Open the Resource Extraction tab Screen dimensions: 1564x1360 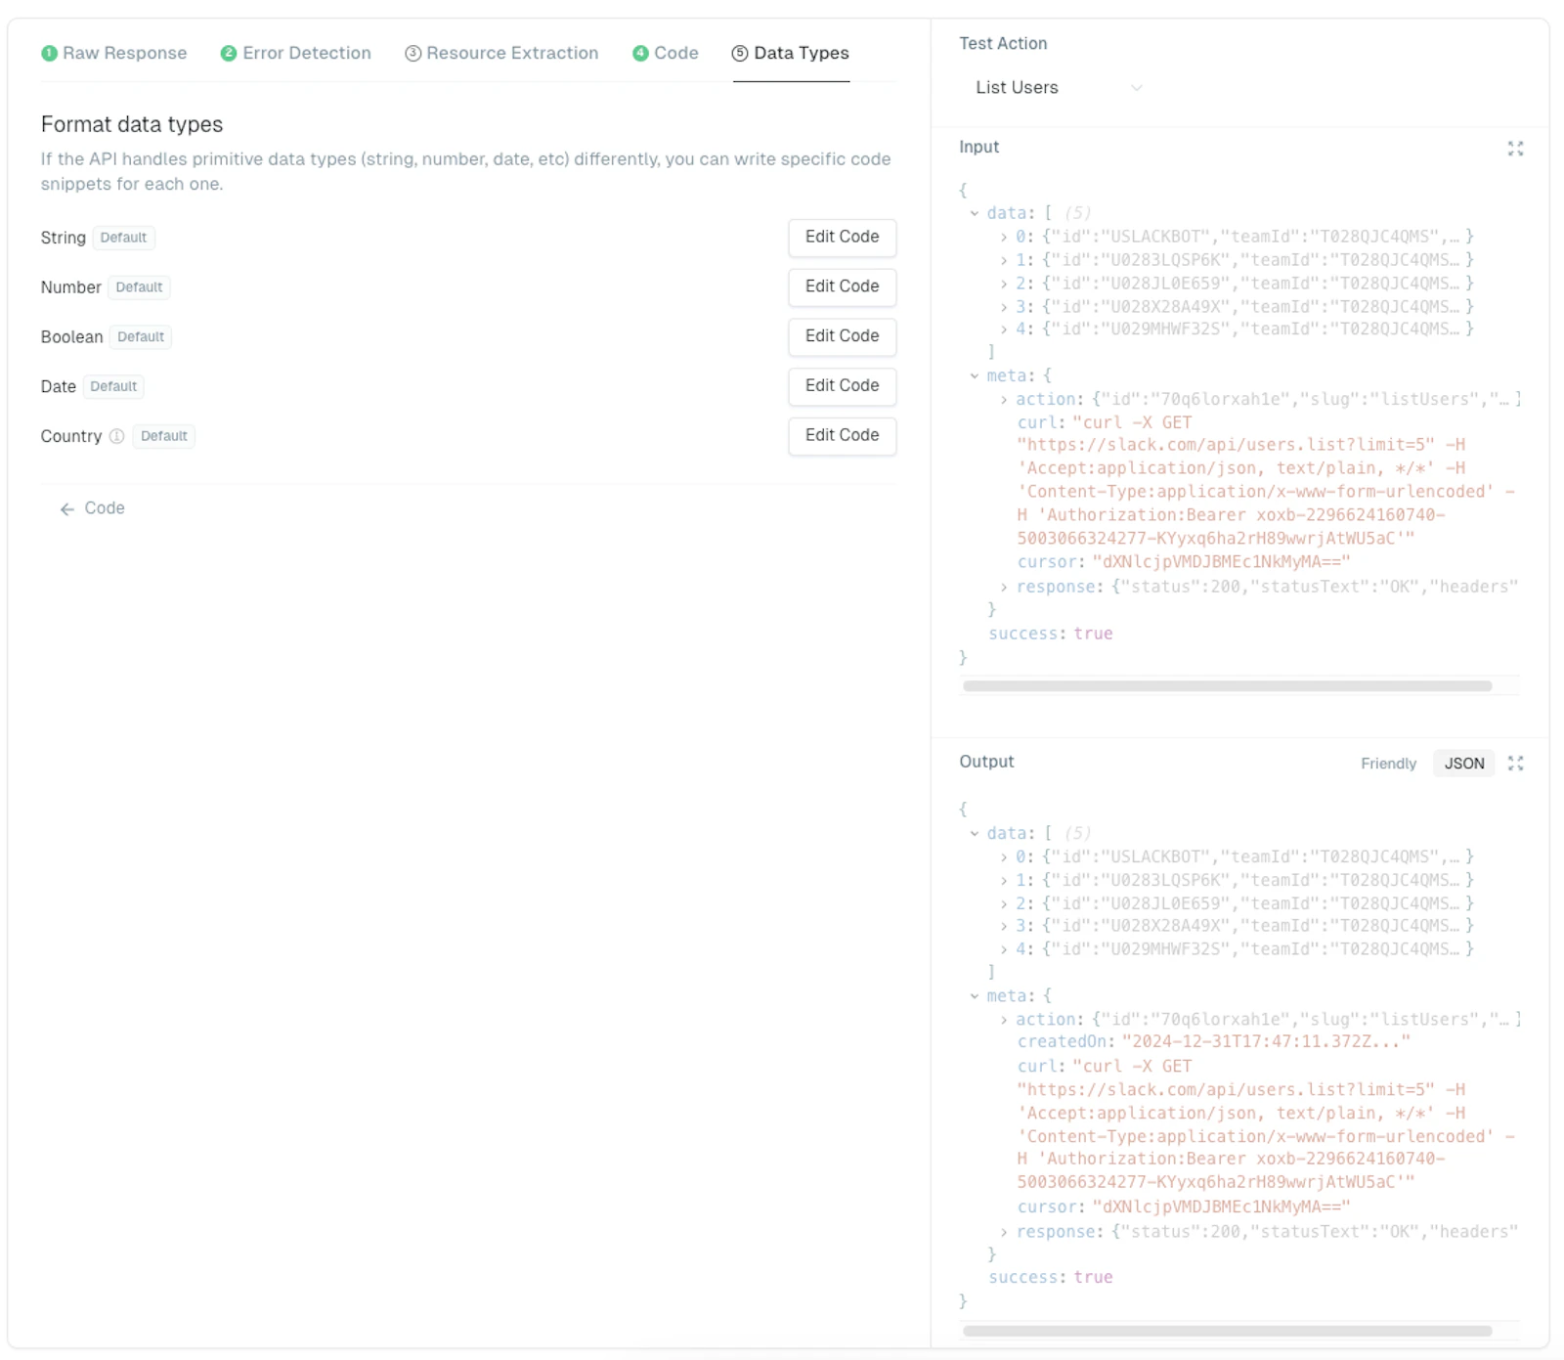(x=501, y=53)
